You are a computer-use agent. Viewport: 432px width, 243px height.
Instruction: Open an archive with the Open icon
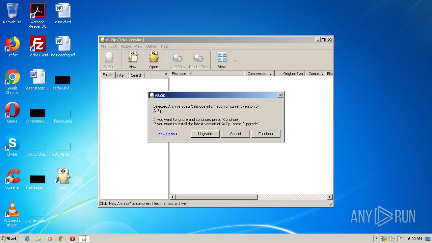[154, 60]
